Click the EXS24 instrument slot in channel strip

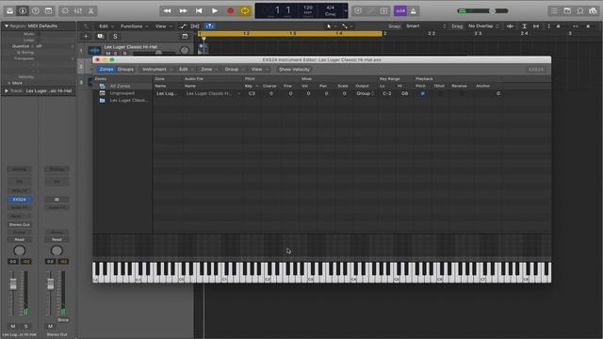coord(19,200)
